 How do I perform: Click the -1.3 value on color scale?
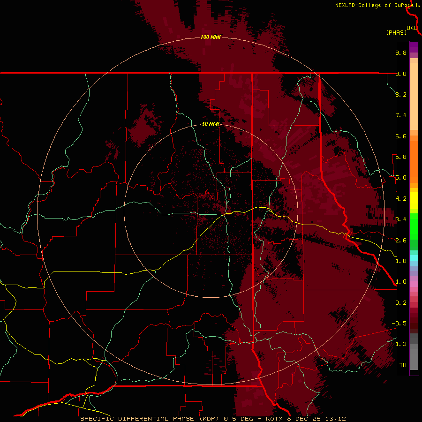click(399, 344)
